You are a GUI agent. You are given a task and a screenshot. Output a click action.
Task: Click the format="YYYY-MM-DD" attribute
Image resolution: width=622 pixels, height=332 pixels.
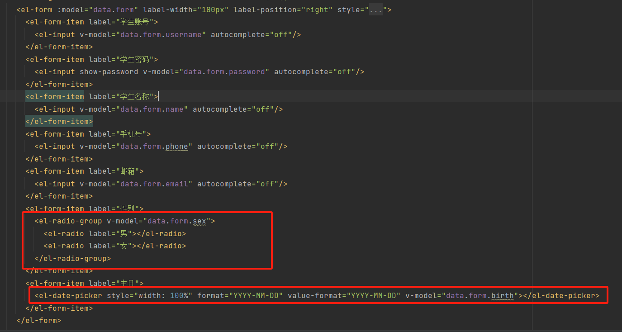[240, 295]
